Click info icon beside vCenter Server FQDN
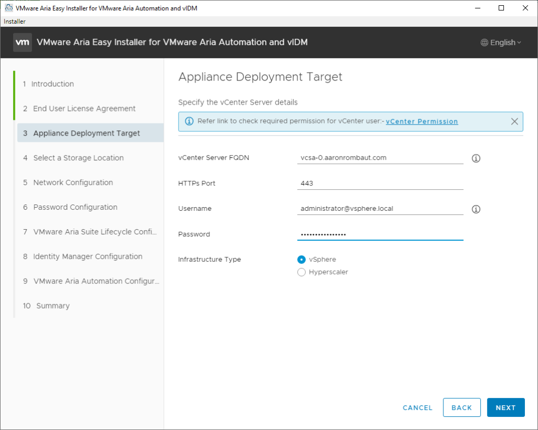This screenshot has width=538, height=430. tap(476, 158)
